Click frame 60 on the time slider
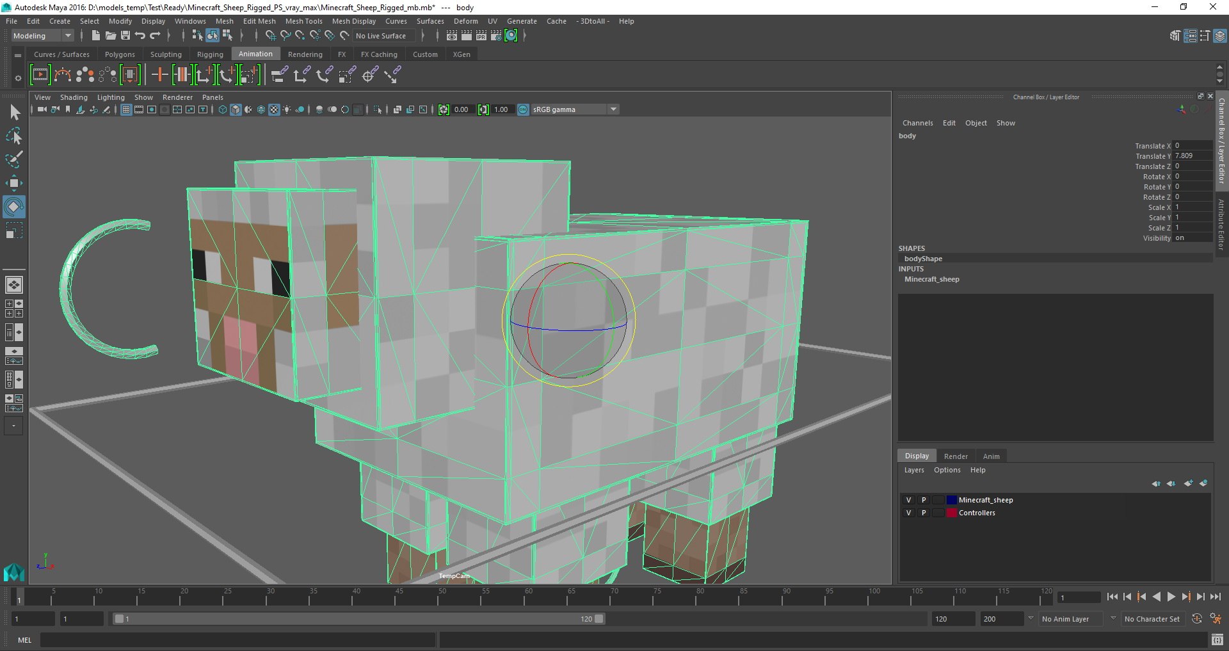 pos(529,597)
